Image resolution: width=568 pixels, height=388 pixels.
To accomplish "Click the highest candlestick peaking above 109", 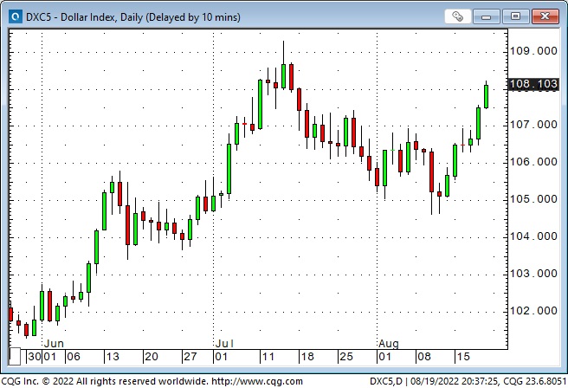I will tap(283, 76).
